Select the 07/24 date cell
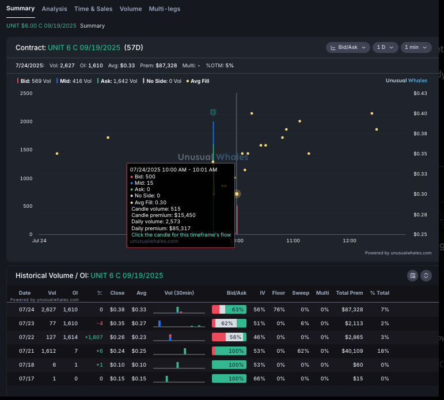The height and width of the screenshot is (400, 444). pos(26,310)
